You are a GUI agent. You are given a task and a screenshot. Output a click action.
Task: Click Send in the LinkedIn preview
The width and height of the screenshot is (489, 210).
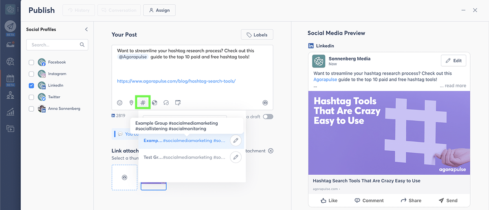448,200
